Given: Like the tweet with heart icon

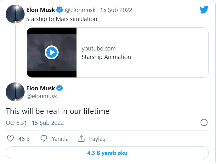Looking at the screenshot, I should coord(10,139).
